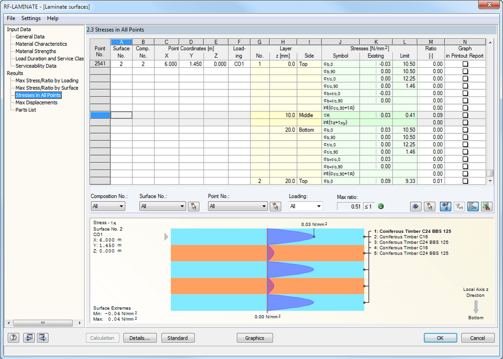Tick graph checkbox for Bottom σb,0 row at 20.0

465,130
